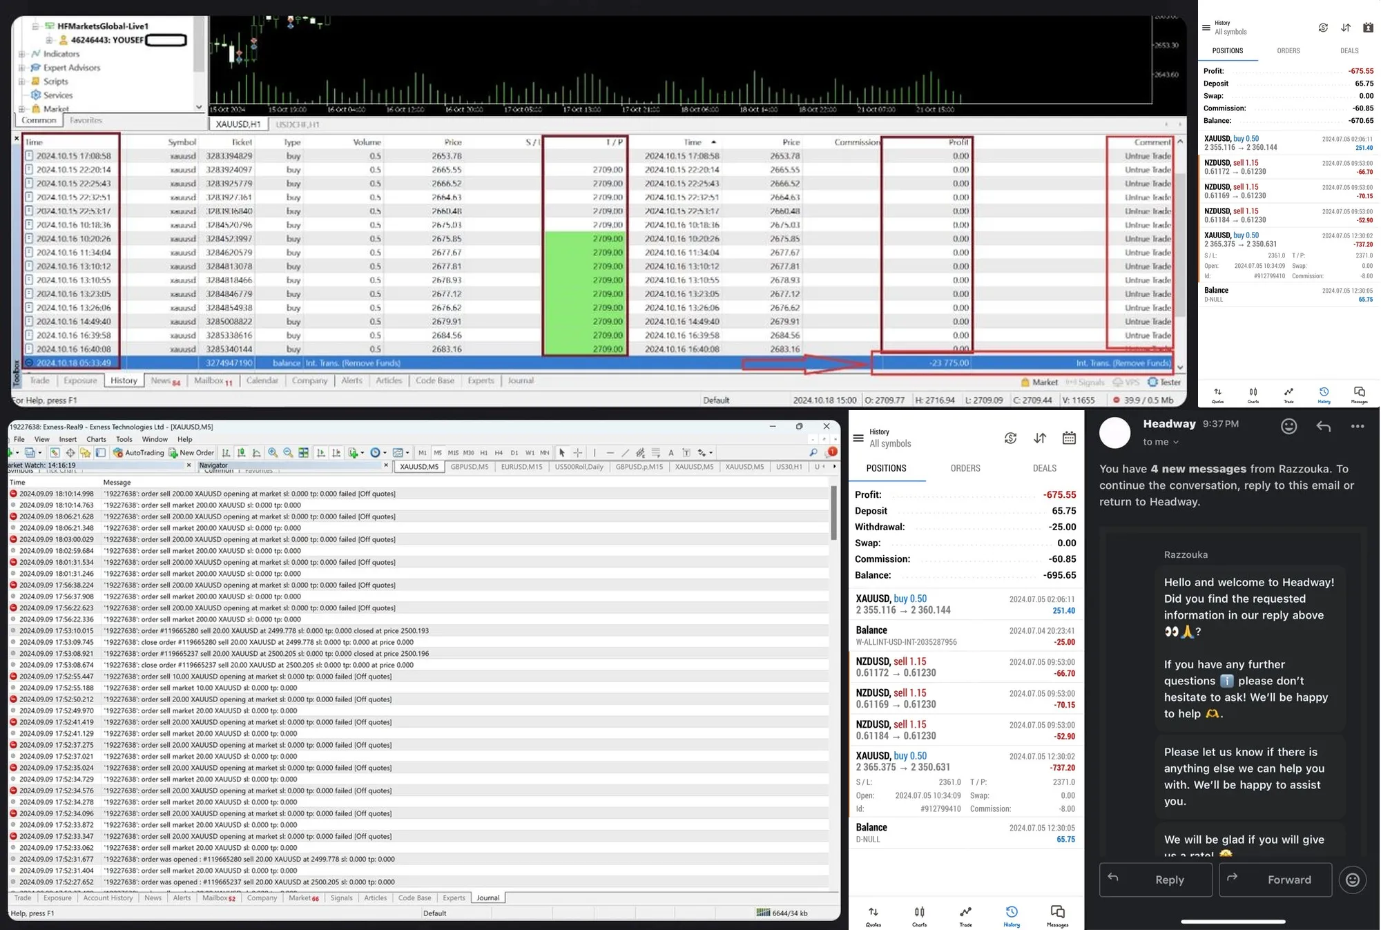This screenshot has height=930, width=1381.
Task: Click New Order in the Exness toolbar
Action: coord(191,453)
